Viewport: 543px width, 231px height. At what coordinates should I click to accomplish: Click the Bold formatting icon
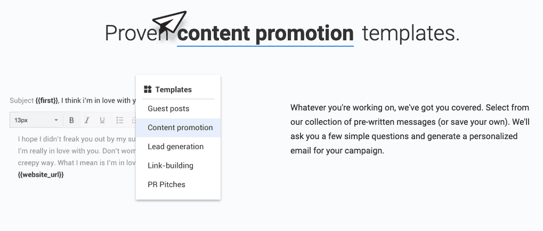point(71,120)
